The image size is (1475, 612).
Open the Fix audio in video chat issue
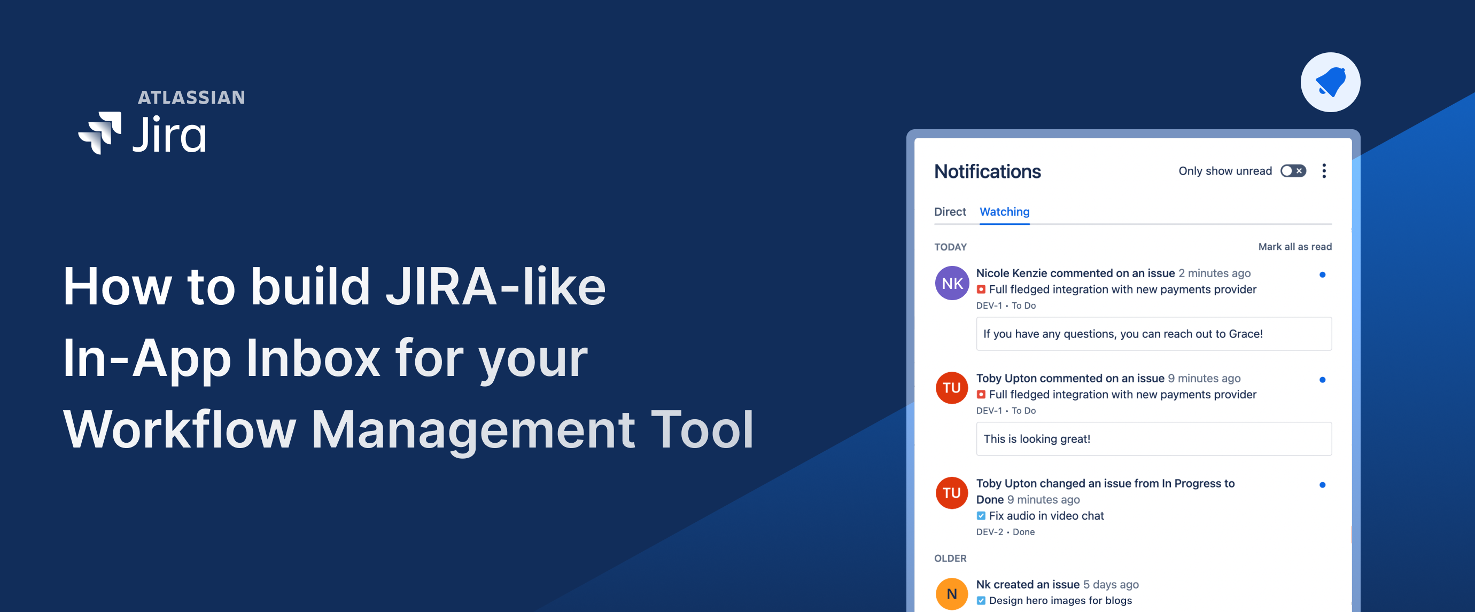pos(1046,516)
